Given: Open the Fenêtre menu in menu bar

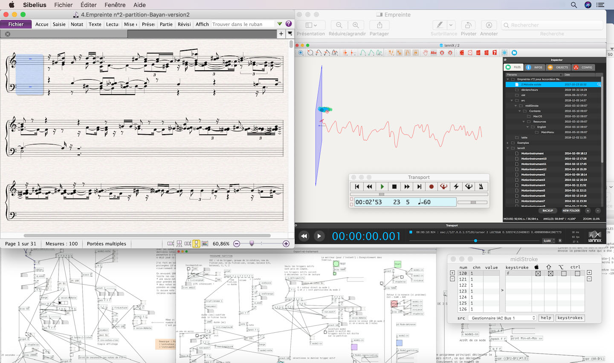Looking at the screenshot, I should click(x=115, y=5).
